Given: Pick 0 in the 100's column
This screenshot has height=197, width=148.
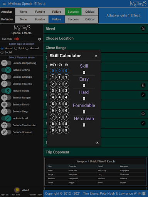Looking at the screenshot, I should pyautogui.click(x=53, y=70).
